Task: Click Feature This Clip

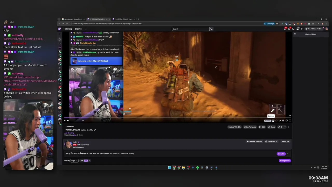Action: [x=234, y=127]
